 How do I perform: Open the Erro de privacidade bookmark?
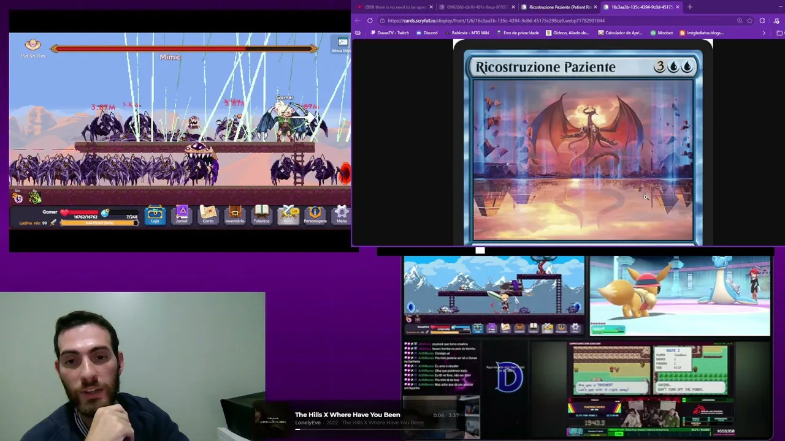517,32
